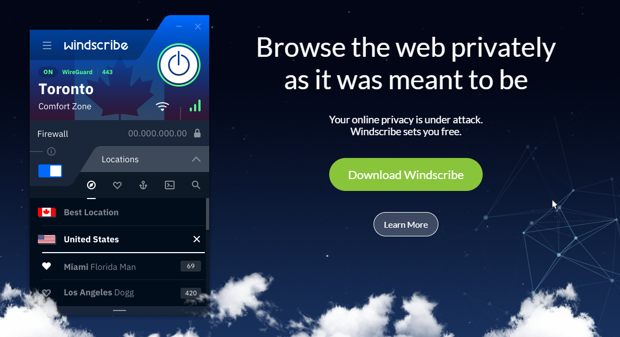Unfavorite Miami Florida Man heart
620x337 pixels.
pyautogui.click(x=46, y=266)
